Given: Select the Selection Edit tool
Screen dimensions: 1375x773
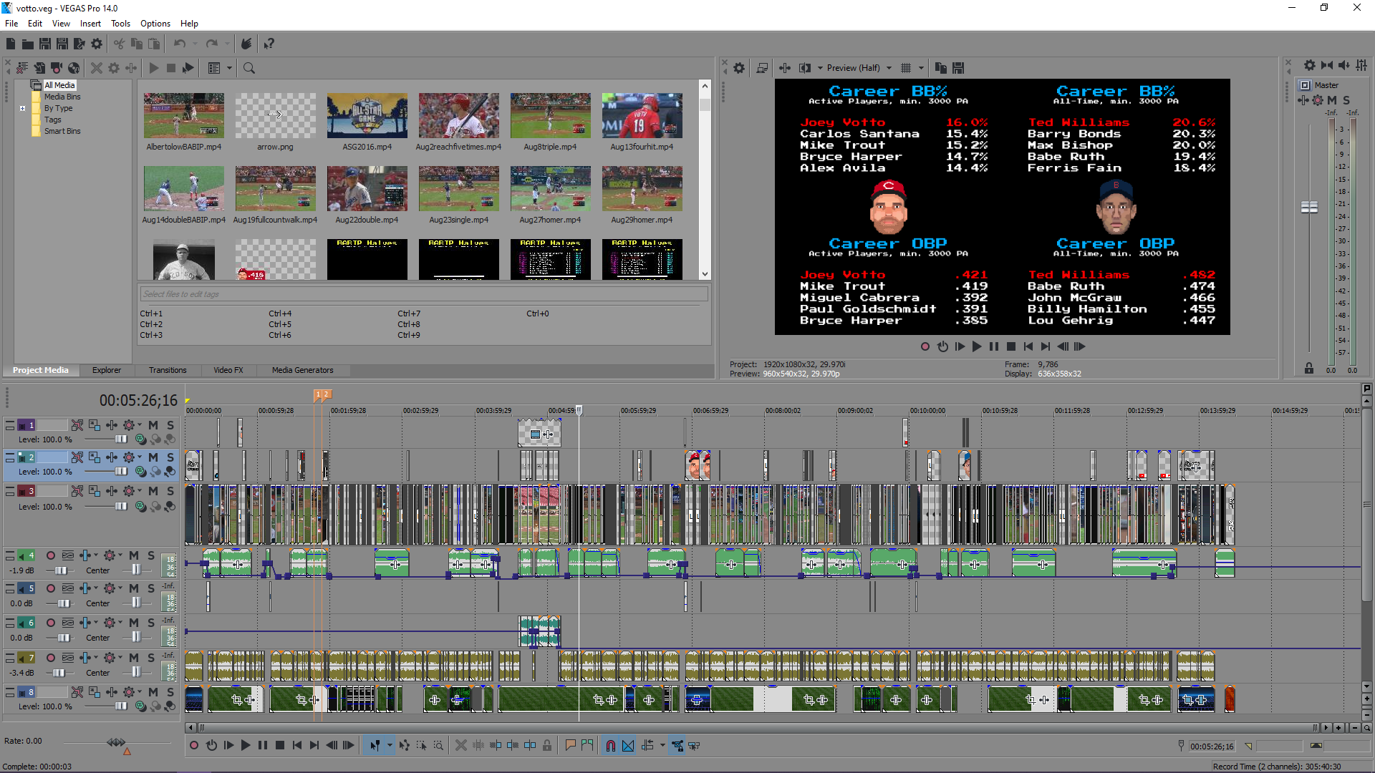Looking at the screenshot, I should click(421, 746).
